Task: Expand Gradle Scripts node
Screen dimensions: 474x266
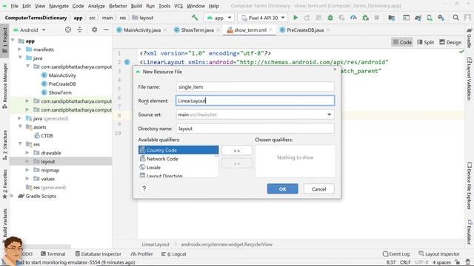Action: 12,196
